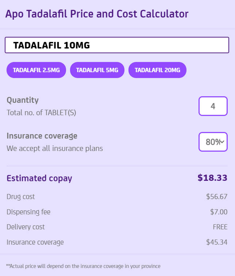Click the TADALAFIL 10MG dosage input field

pyautogui.click(x=117, y=45)
